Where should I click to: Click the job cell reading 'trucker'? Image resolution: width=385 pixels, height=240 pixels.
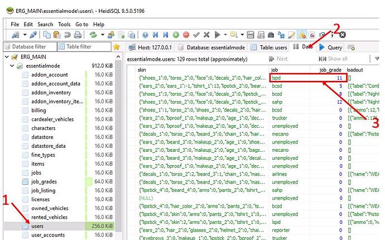(x=290, y=118)
